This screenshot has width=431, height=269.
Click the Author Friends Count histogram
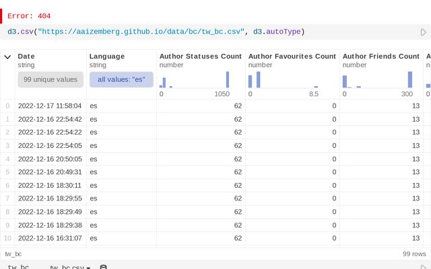(377, 79)
